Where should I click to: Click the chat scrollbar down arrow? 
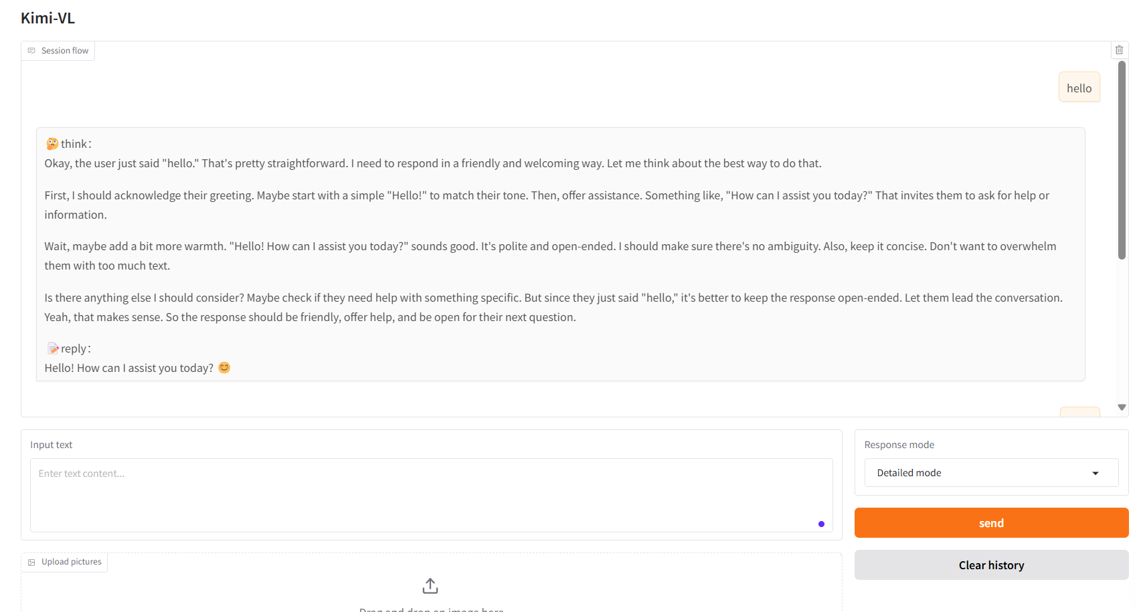click(1122, 407)
